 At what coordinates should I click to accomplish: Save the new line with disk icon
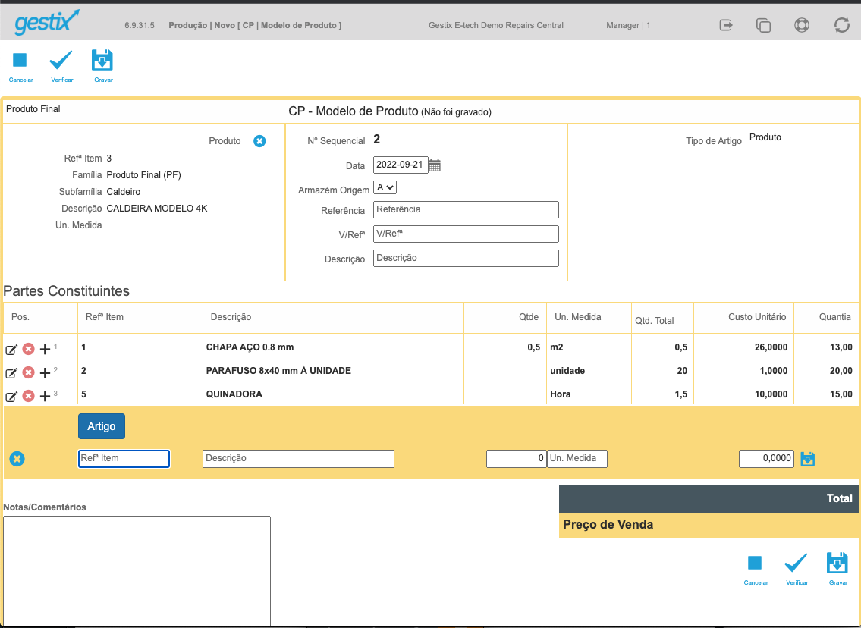pyautogui.click(x=807, y=459)
